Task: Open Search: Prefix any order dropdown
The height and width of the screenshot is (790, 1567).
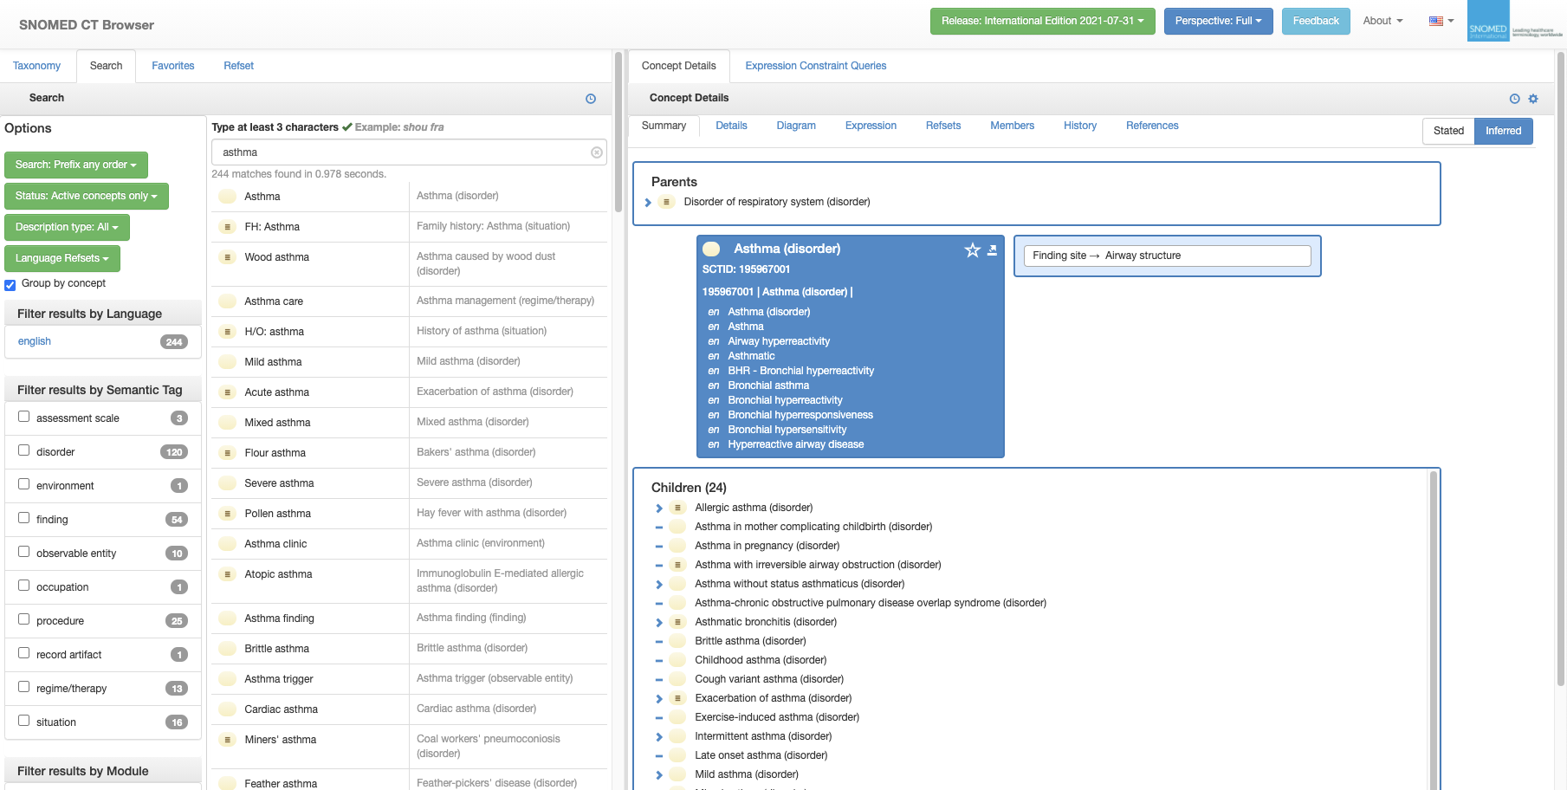Action: tap(76, 165)
